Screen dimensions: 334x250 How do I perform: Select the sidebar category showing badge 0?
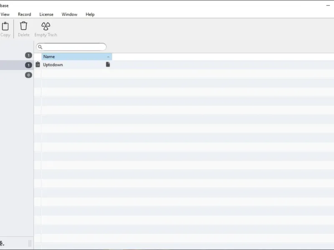(17, 75)
